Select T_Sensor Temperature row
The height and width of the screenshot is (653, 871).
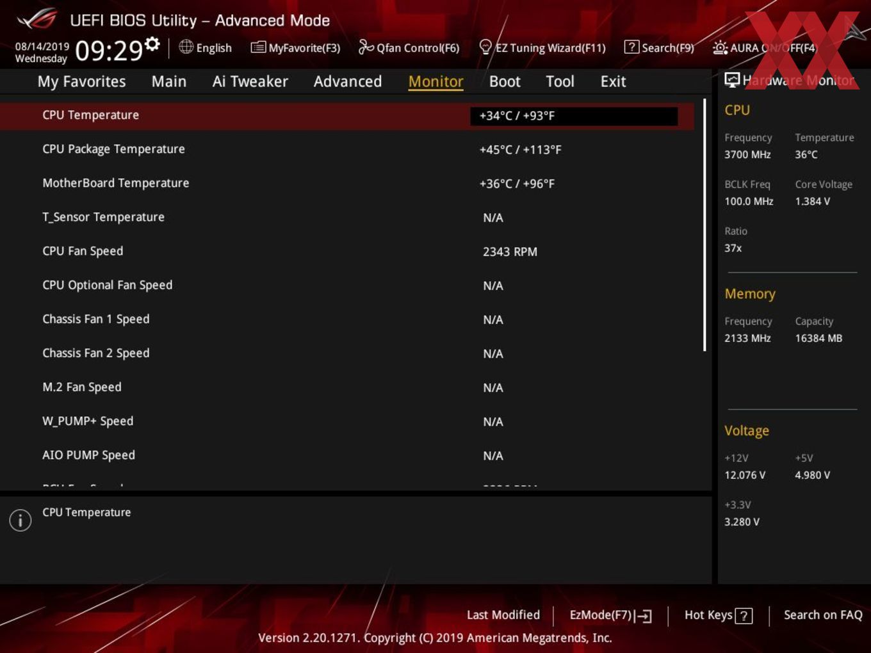coord(347,217)
